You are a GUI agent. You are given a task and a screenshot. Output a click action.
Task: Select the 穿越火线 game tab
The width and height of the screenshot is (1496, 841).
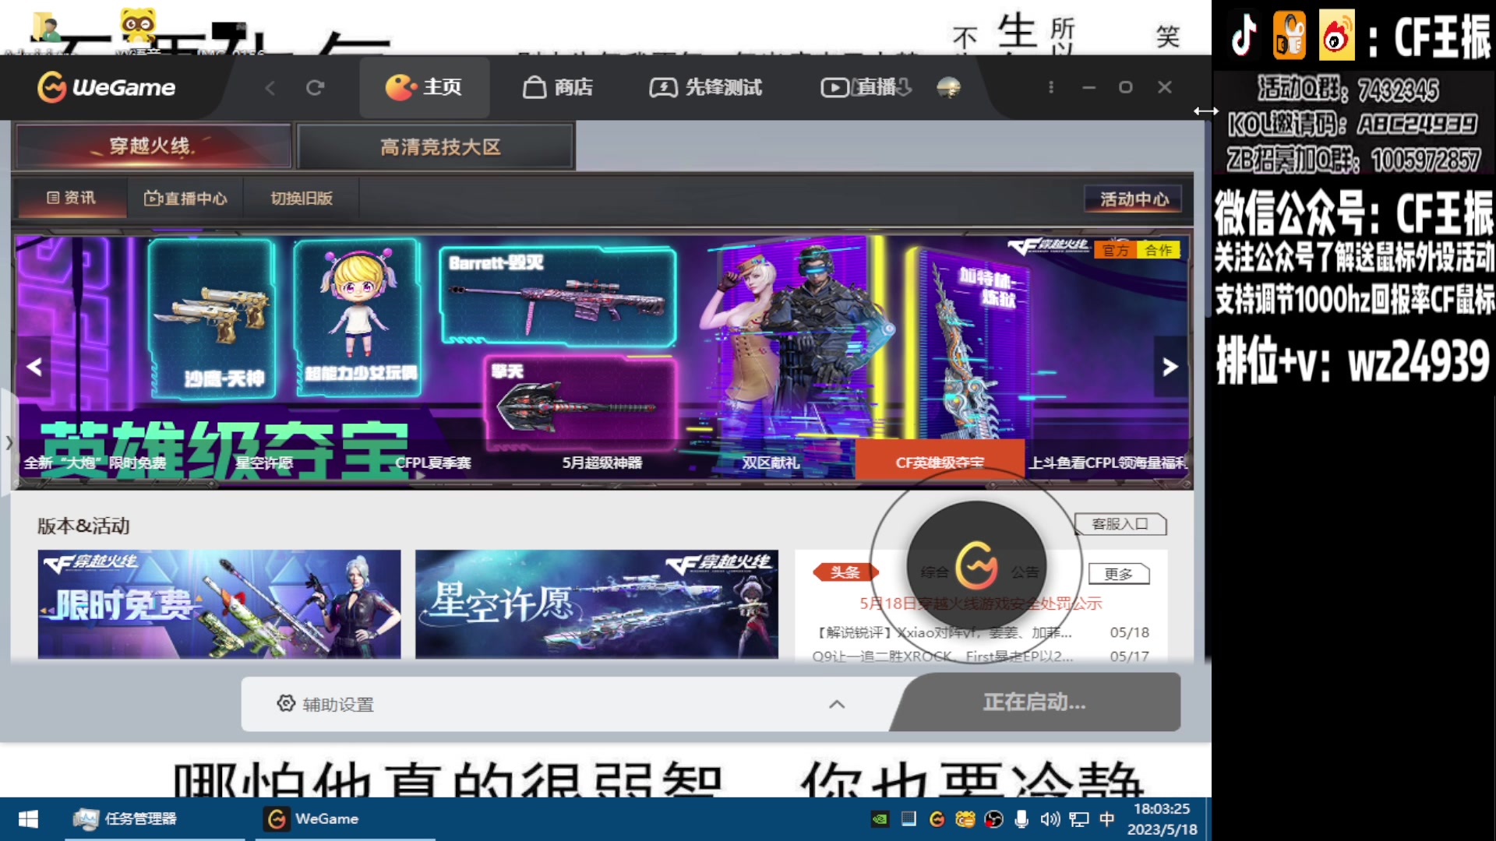(x=153, y=146)
